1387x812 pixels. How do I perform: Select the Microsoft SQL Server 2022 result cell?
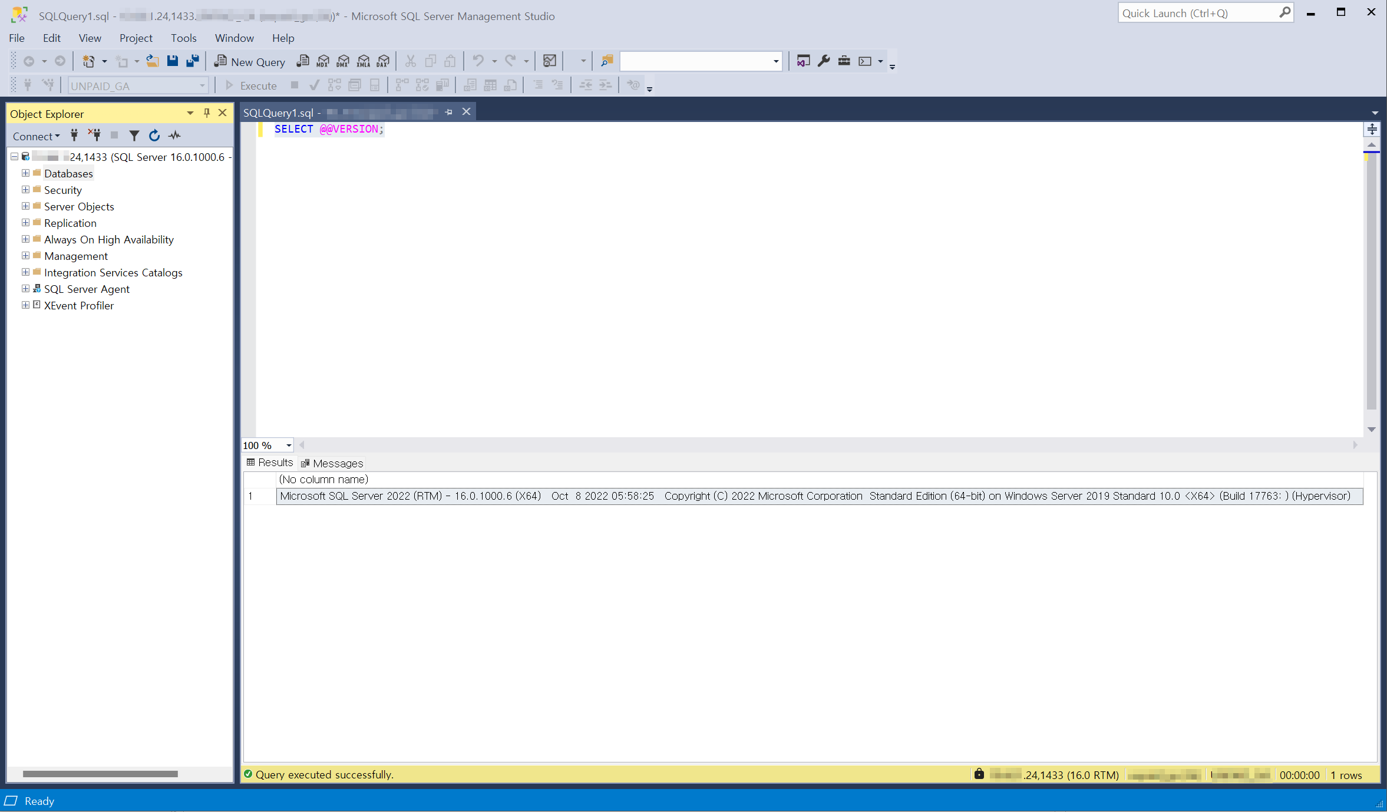820,496
